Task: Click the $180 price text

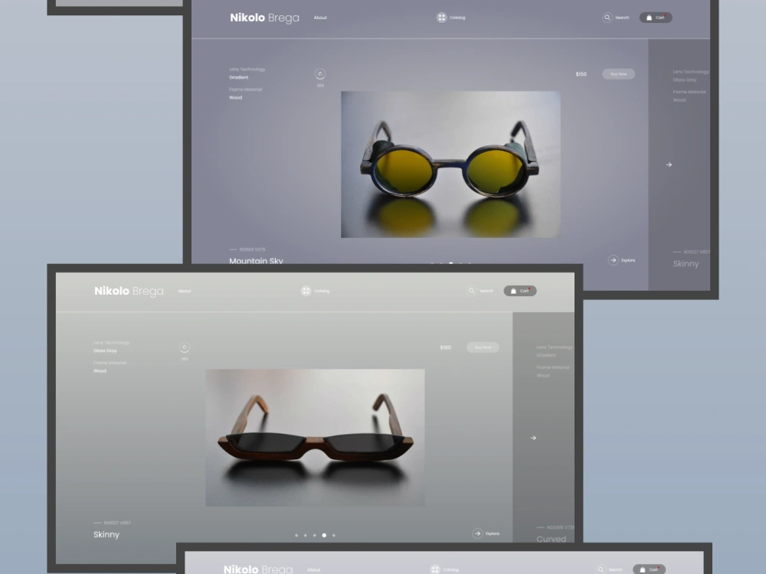Action: coord(446,347)
